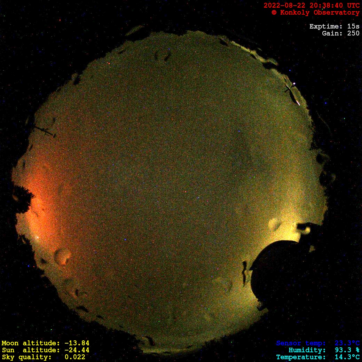Click the 2022-08-22 20:38:40 UTC timestamp

312,6
